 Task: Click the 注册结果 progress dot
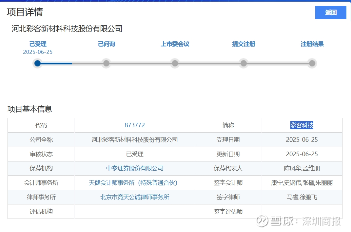(312, 63)
